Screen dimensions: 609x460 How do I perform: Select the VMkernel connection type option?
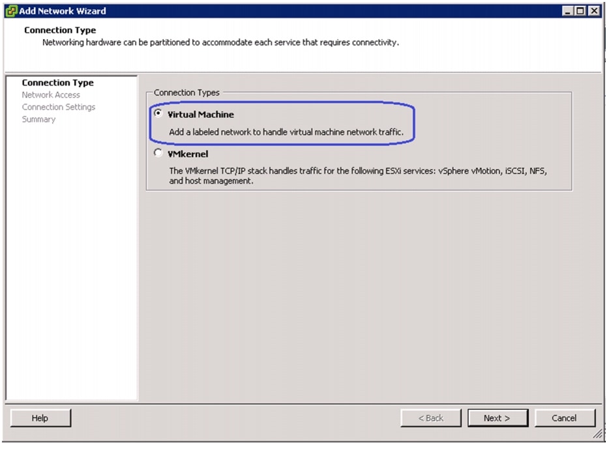click(x=158, y=153)
